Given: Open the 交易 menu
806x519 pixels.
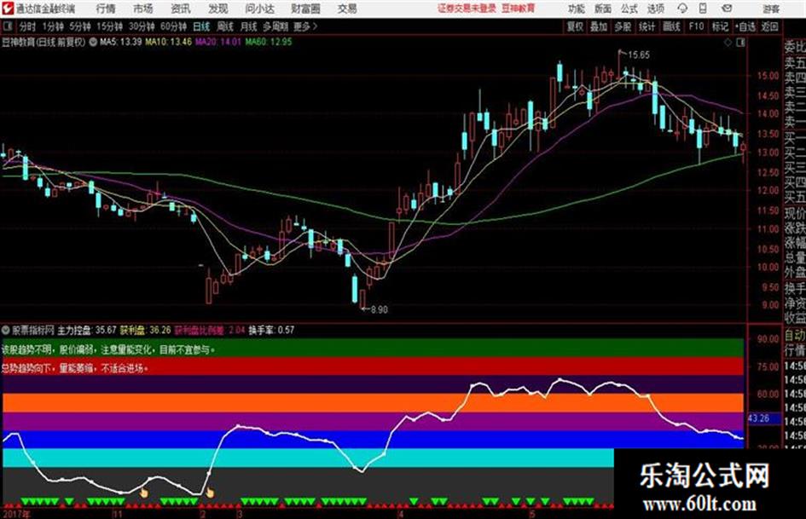Looking at the screenshot, I should coord(347,9).
